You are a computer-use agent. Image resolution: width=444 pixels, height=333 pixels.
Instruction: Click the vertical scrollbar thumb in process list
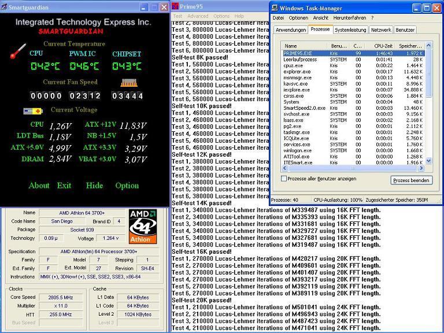click(x=428, y=73)
